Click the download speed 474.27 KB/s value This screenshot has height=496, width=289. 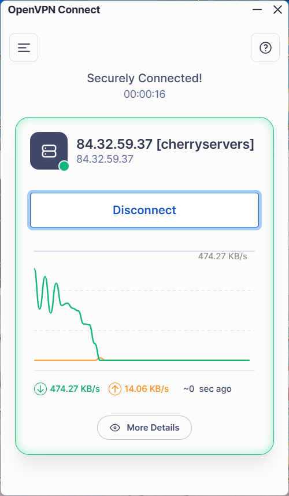tap(75, 389)
